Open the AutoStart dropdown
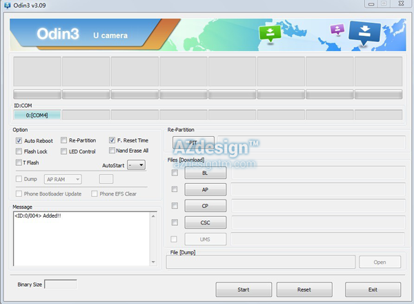414x304 pixels. [x=136, y=165]
